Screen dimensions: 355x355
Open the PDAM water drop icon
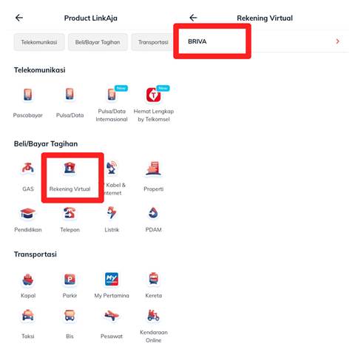coord(153,213)
